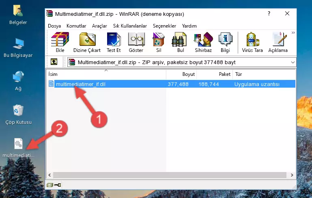This screenshot has height=198, width=312.
Task: Click the horizontal scrollbar right arrow
Action: (x=292, y=175)
